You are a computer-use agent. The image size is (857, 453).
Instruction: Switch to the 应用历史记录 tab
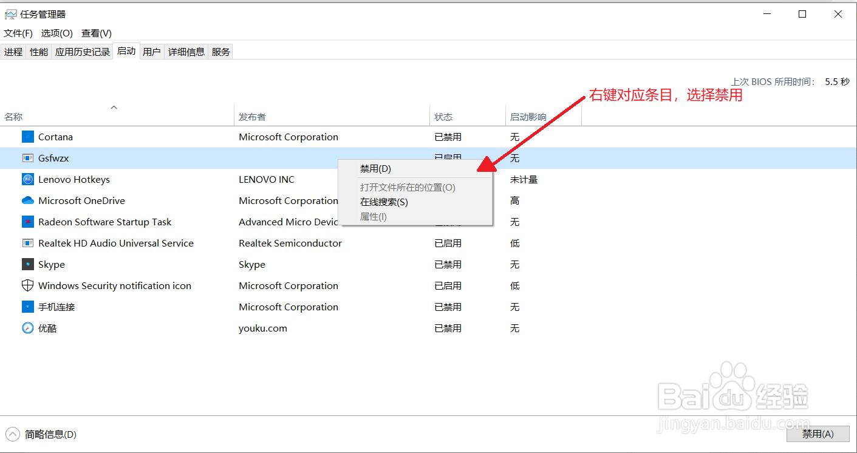[x=83, y=52]
